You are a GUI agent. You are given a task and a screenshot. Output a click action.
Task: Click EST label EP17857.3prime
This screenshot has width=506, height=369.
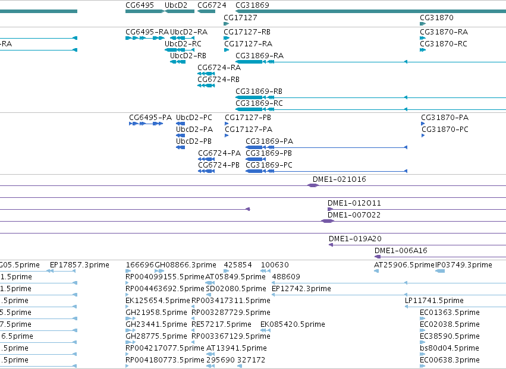pos(80,265)
